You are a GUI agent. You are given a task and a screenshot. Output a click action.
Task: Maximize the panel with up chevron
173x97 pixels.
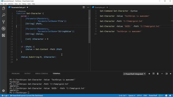click(162, 74)
